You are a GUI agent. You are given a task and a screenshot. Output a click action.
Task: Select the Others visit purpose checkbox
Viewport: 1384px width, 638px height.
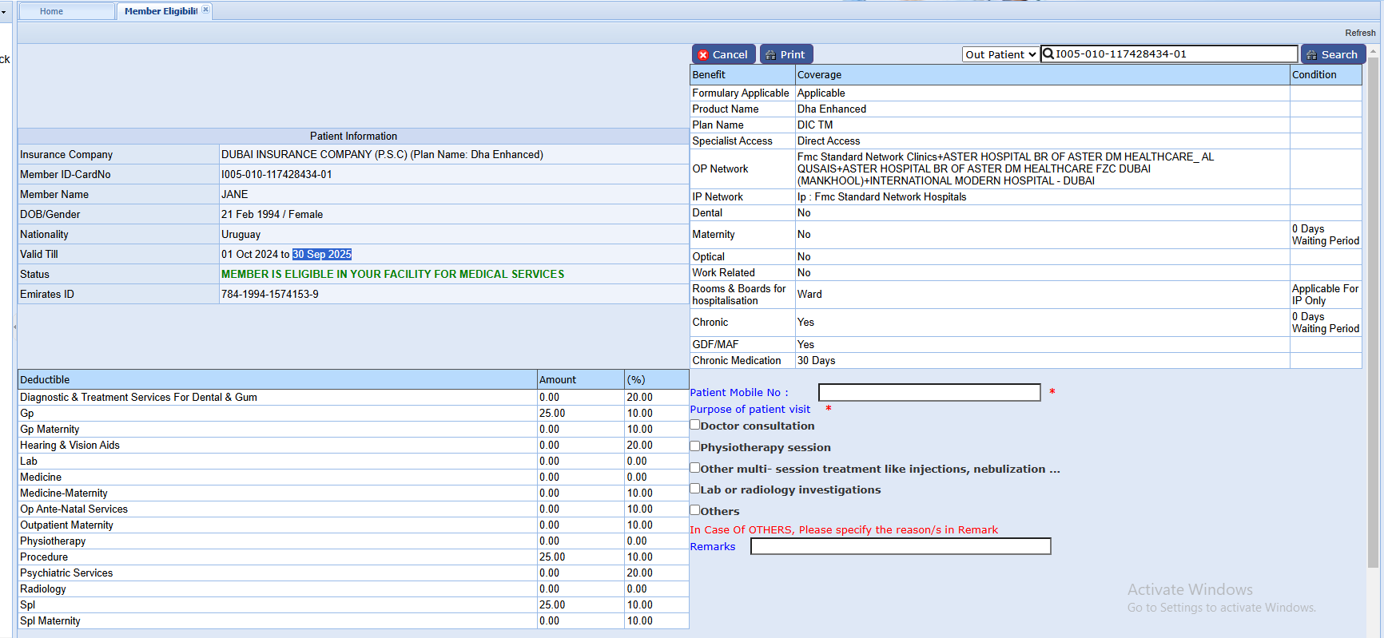[695, 510]
